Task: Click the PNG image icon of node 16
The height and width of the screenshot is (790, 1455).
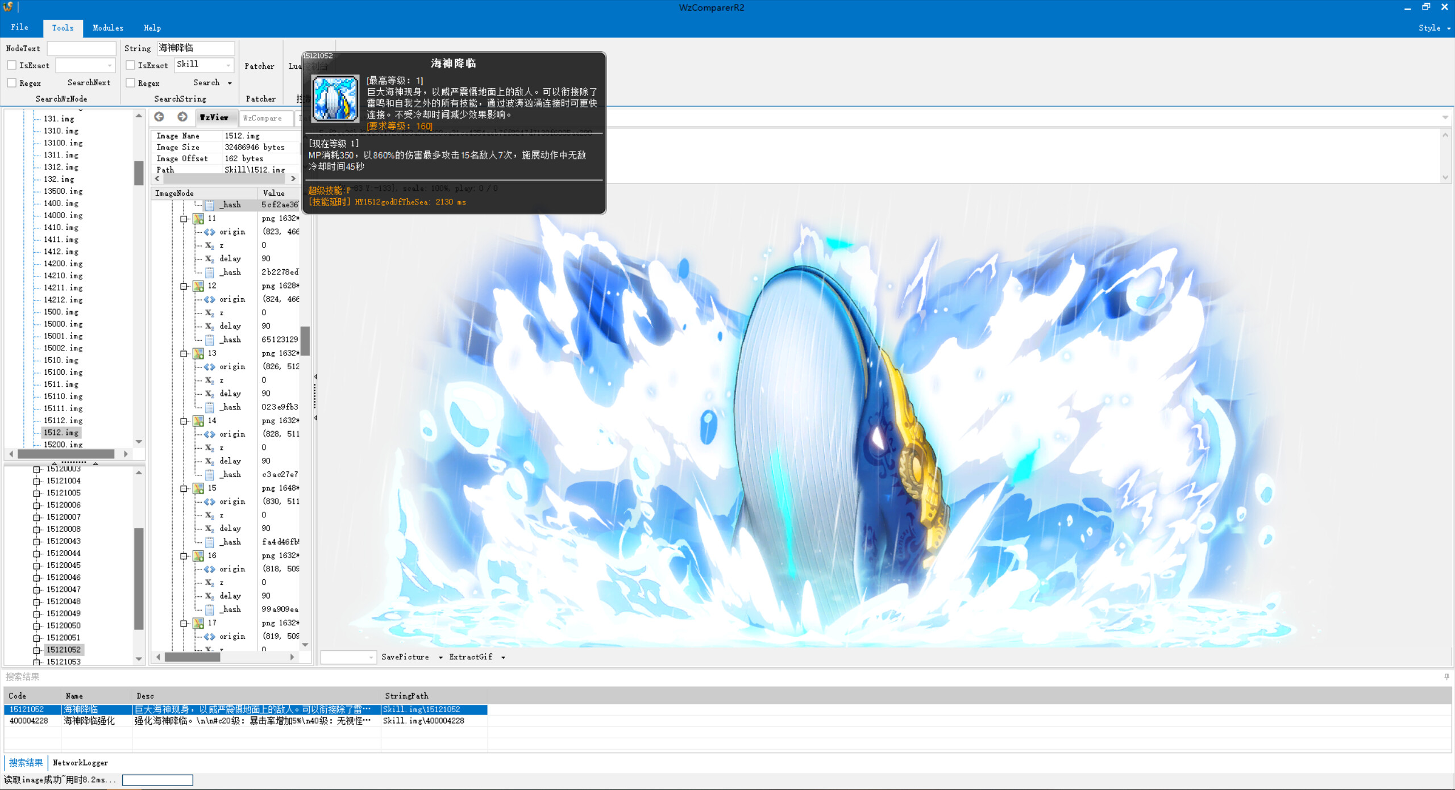Action: point(198,555)
